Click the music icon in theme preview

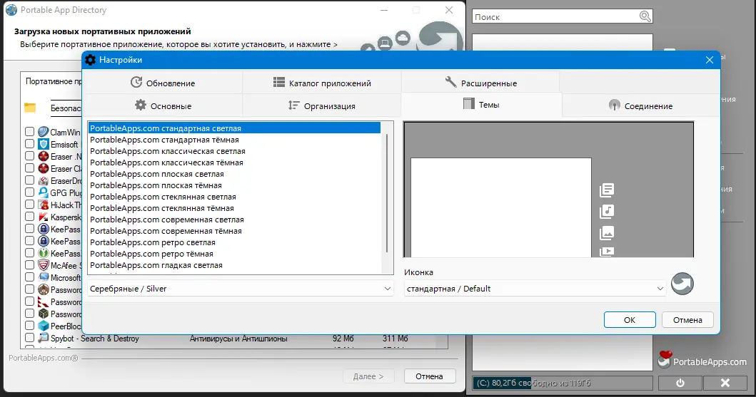(x=607, y=211)
